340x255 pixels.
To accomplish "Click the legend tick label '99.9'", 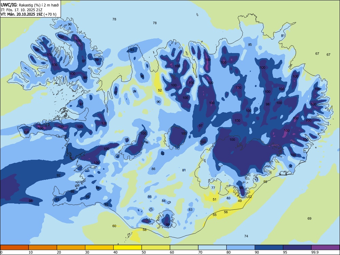I will [315, 252].
